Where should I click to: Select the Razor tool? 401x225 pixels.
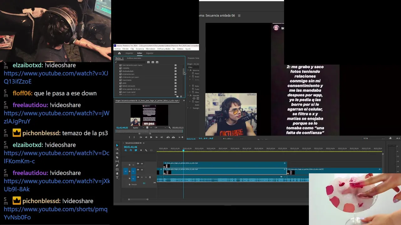point(117,157)
